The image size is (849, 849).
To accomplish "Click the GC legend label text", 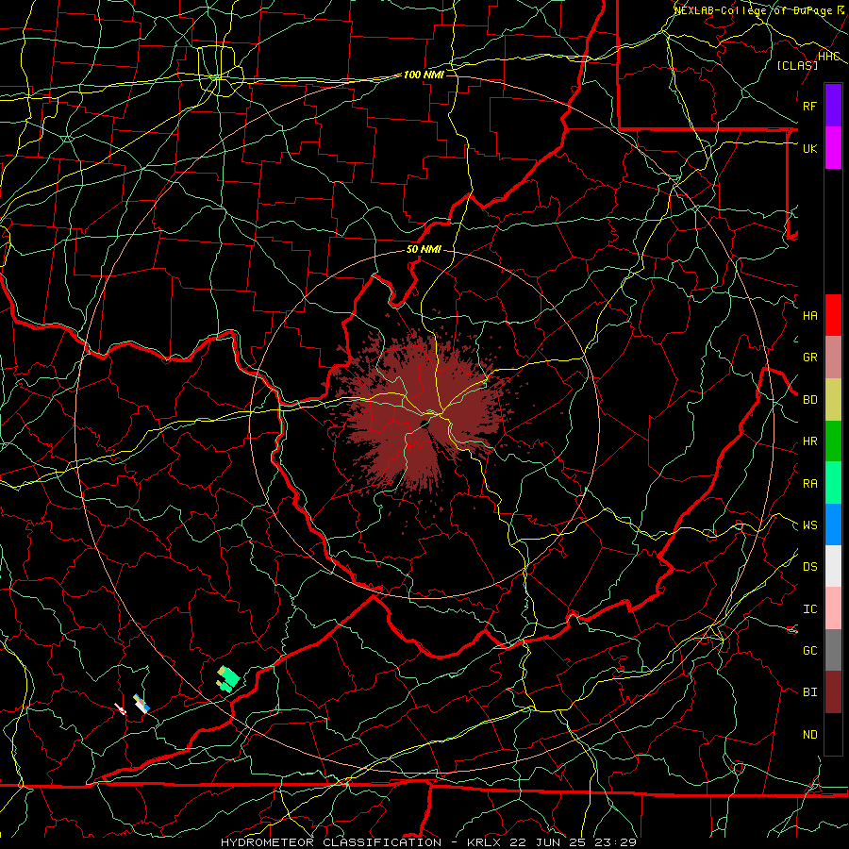I will (810, 651).
